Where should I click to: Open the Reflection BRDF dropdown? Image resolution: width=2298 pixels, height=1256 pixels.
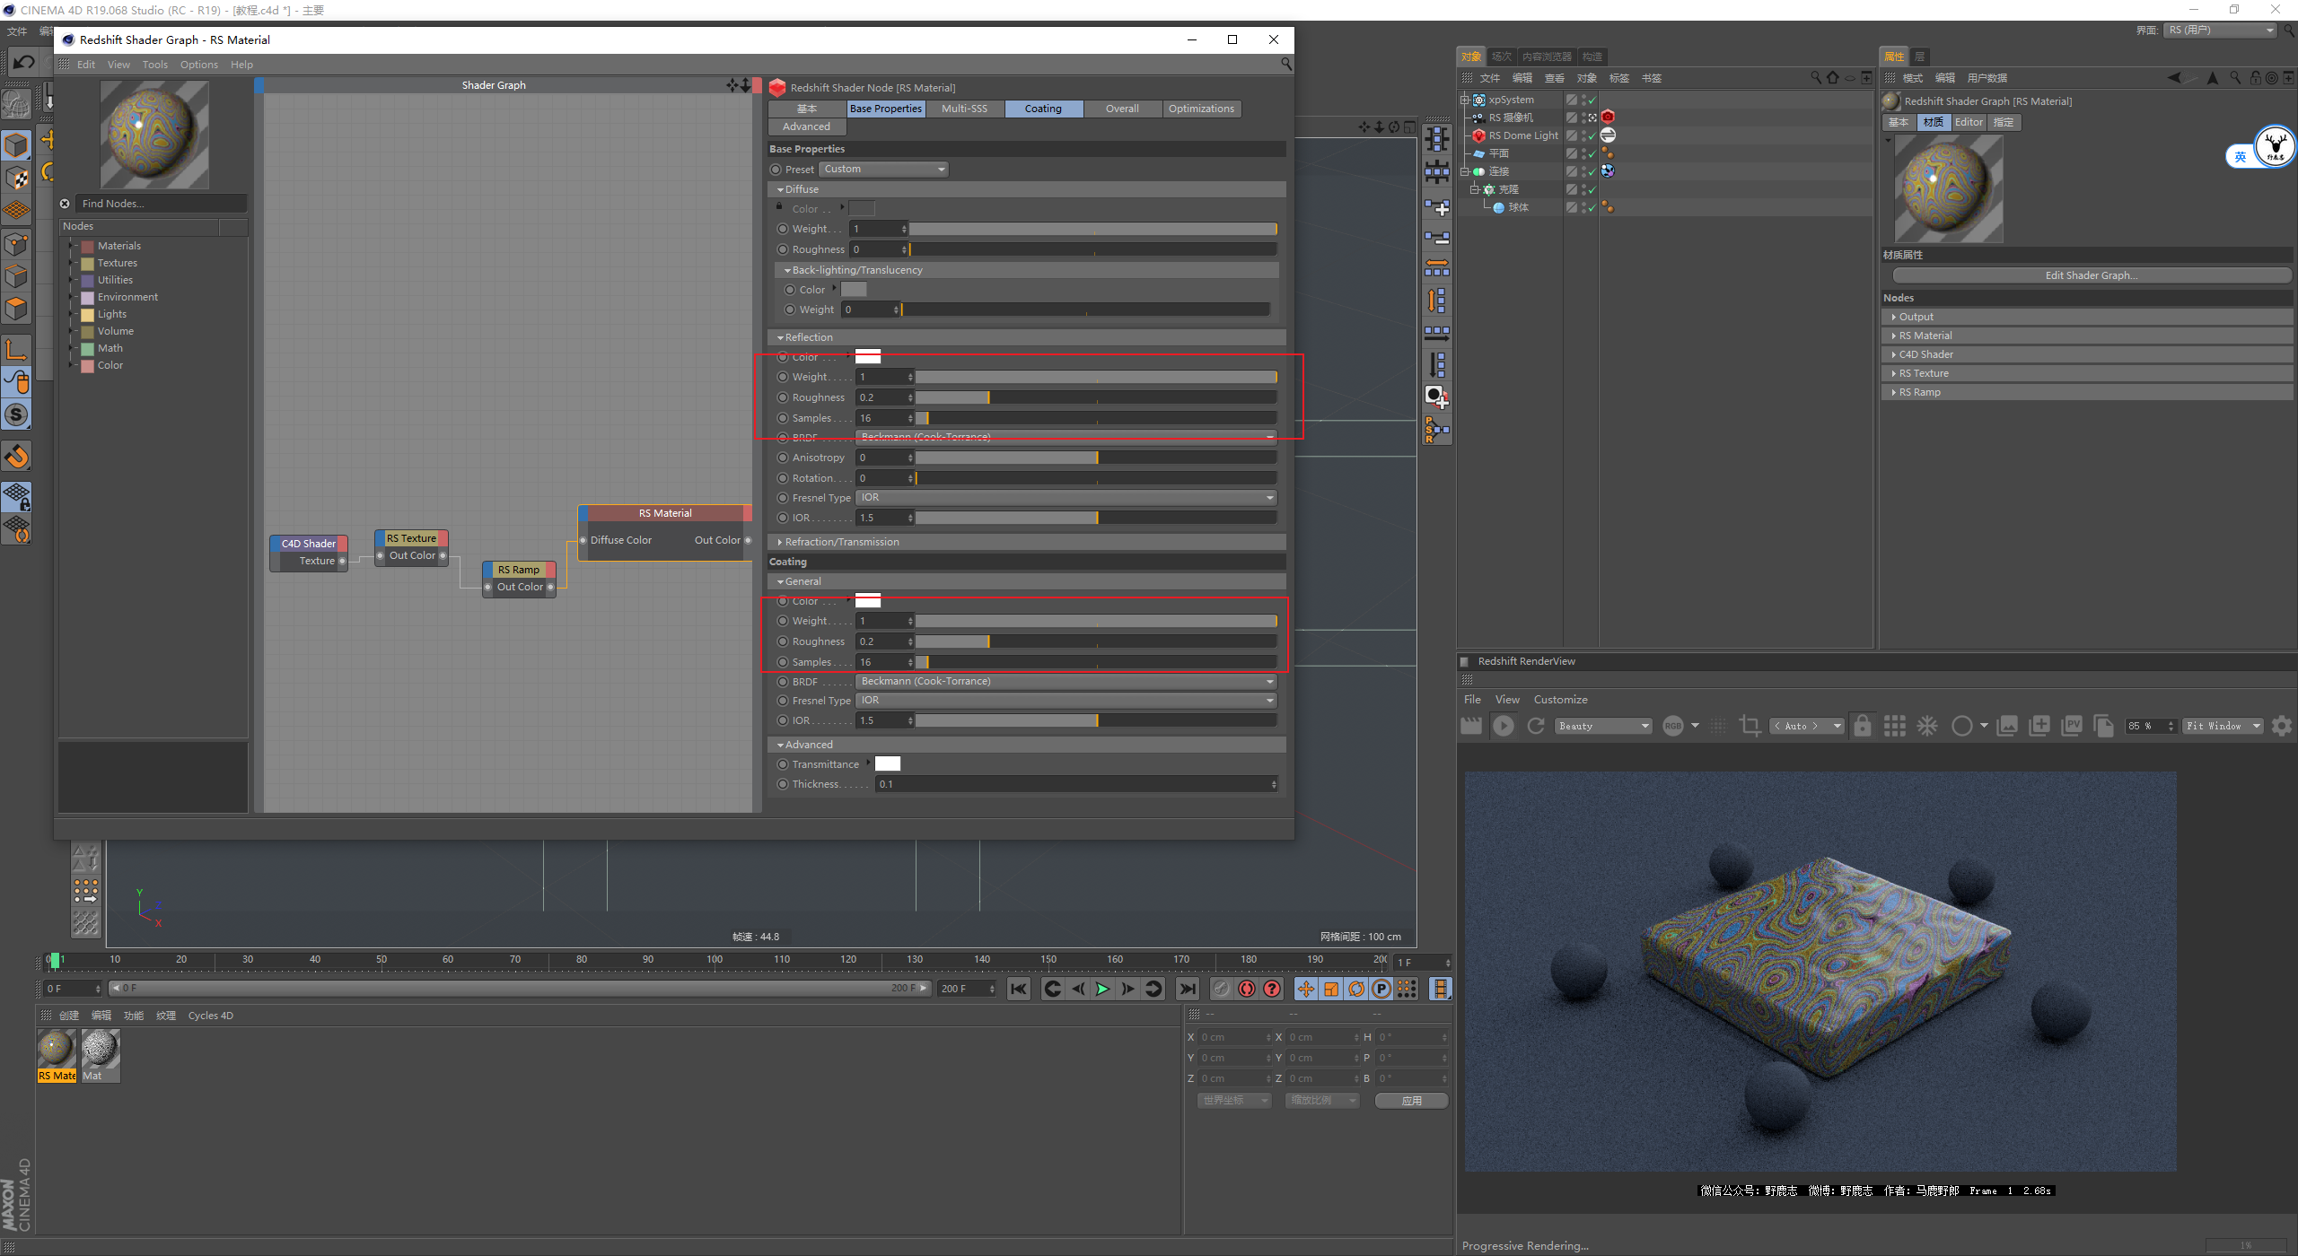(x=1066, y=437)
